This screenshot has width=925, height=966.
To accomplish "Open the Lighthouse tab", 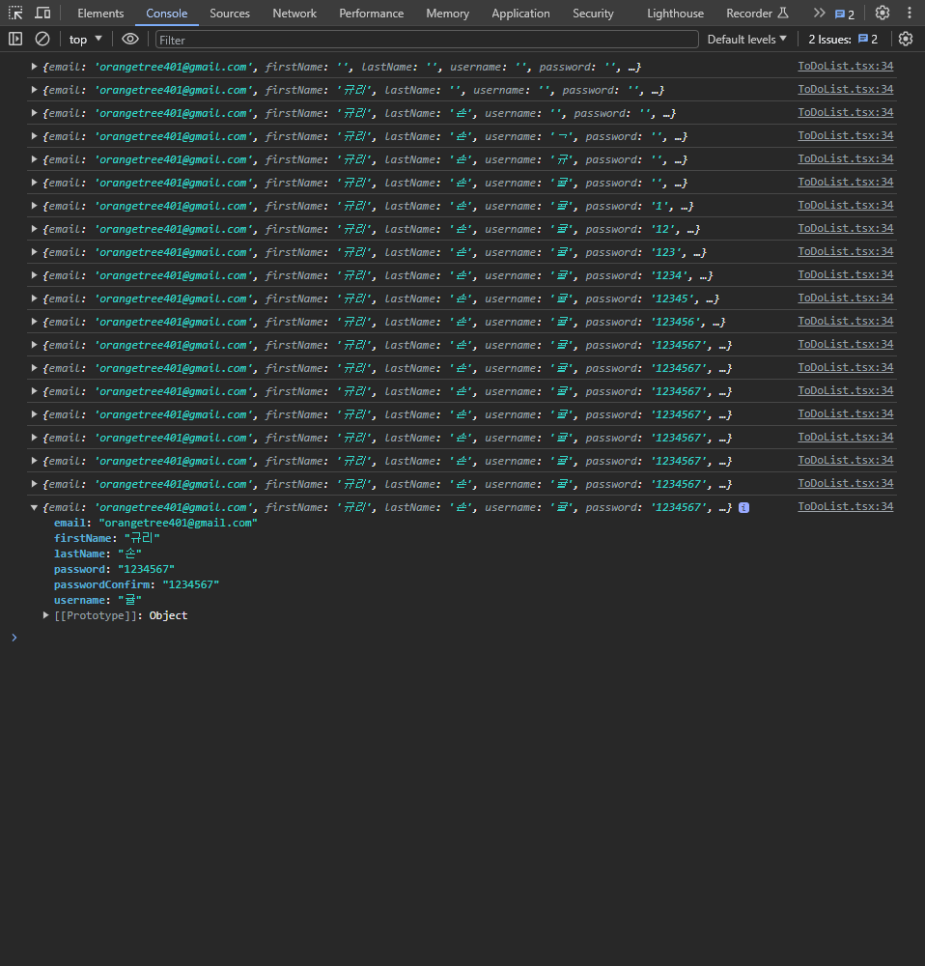I will (x=675, y=13).
